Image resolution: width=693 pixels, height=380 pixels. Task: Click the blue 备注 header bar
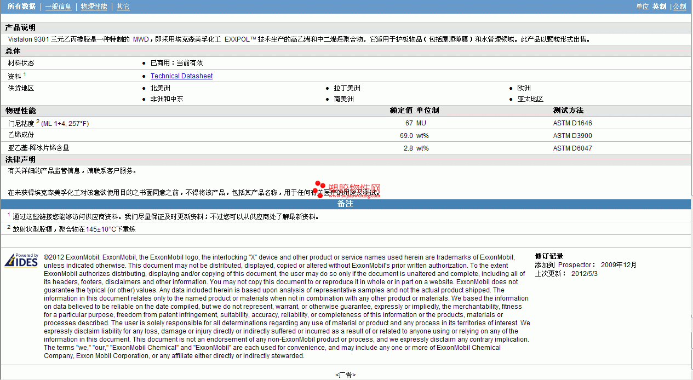(345, 204)
